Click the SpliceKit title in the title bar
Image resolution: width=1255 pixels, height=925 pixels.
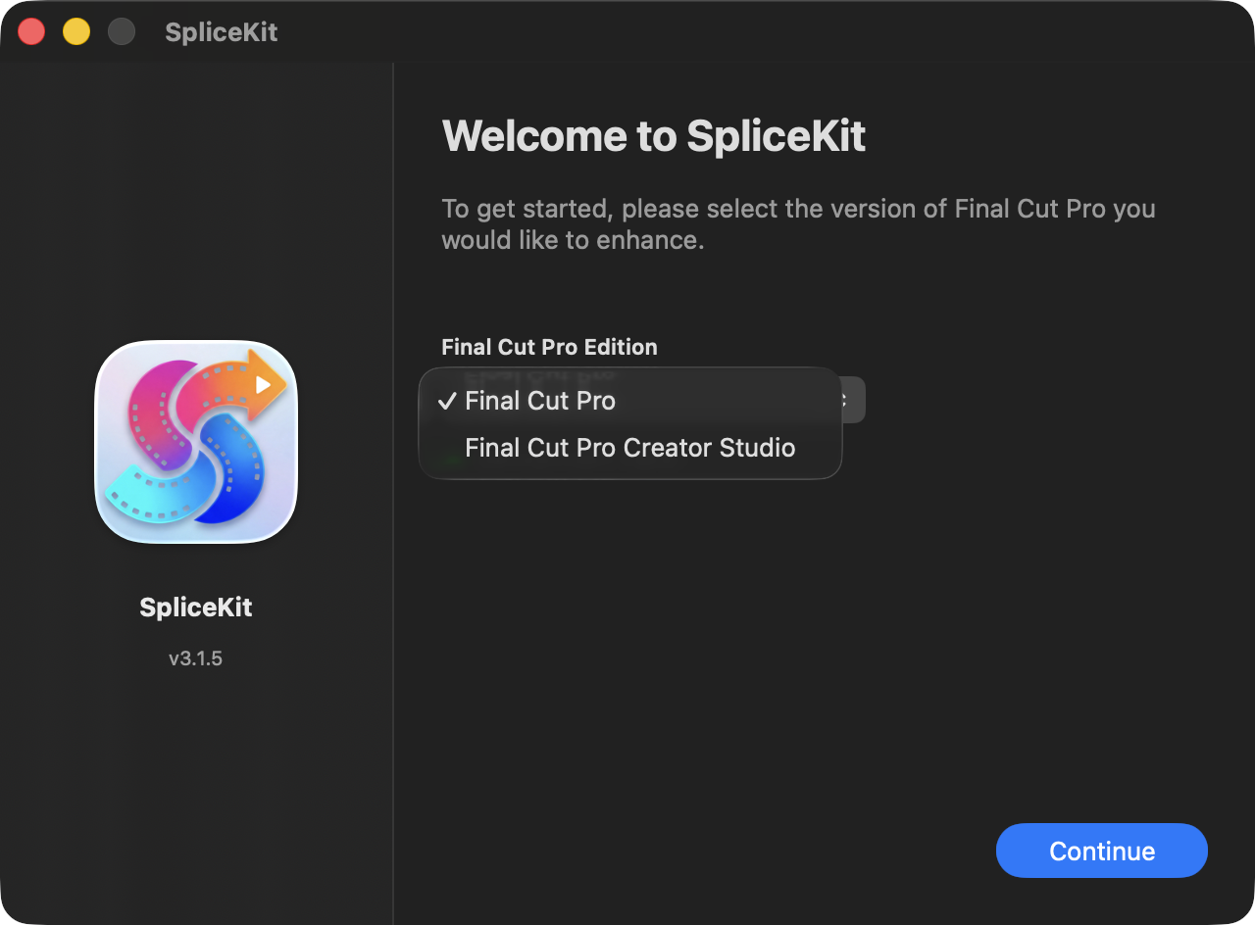221,31
